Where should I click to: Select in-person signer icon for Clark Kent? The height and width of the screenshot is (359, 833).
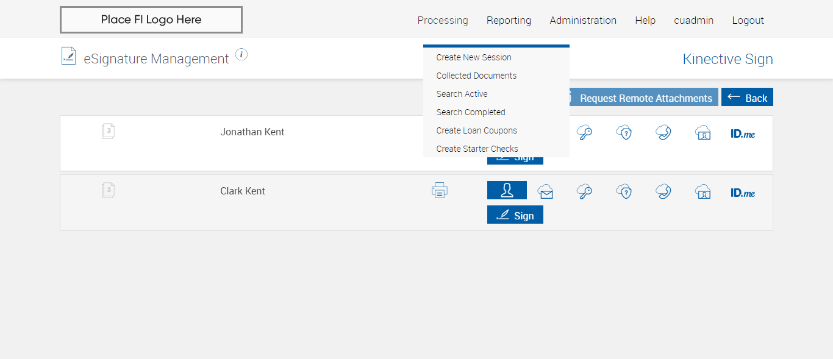(x=507, y=190)
